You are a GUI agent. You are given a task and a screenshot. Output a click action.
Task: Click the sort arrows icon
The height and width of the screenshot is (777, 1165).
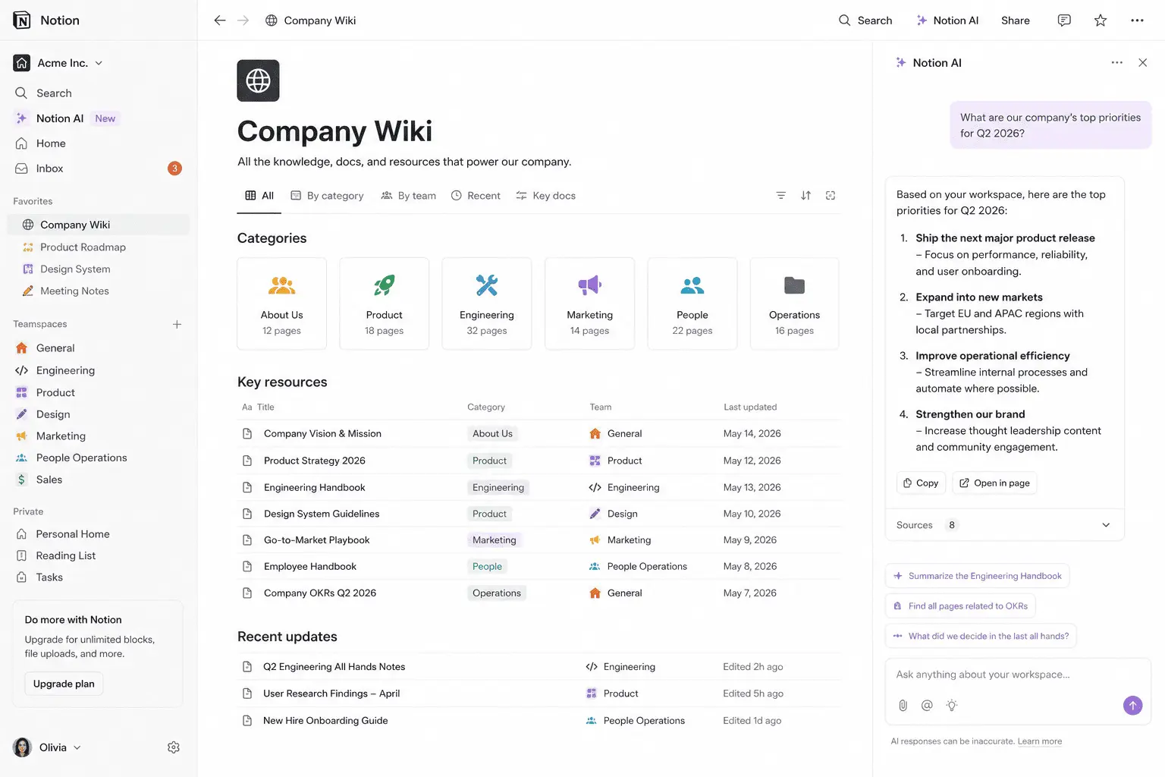[x=805, y=196]
